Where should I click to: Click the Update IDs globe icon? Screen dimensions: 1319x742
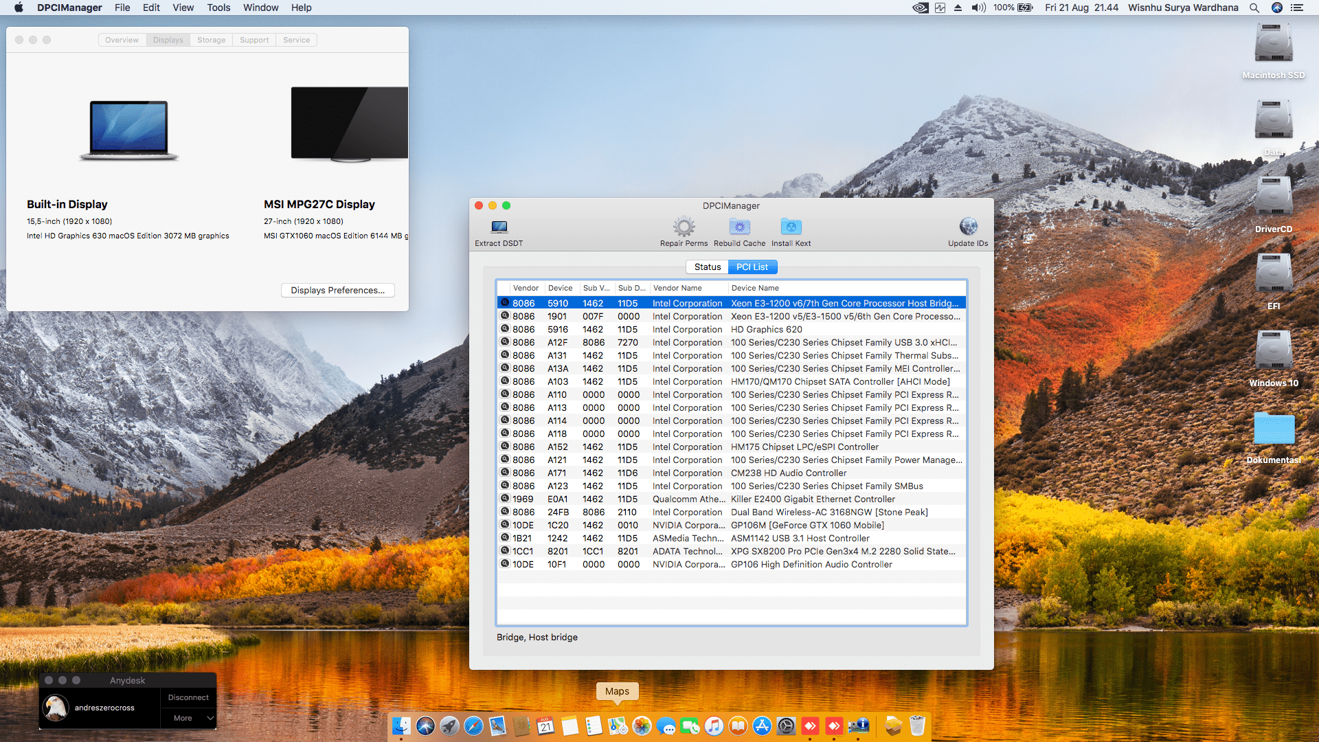(x=968, y=227)
